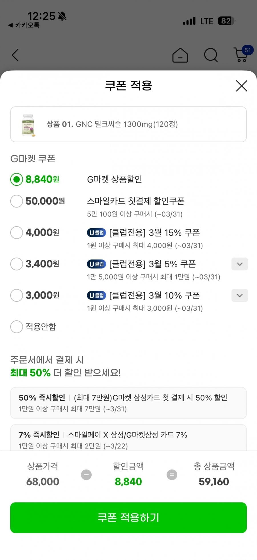Choose the 4,000원 15% club coupon
This screenshot has height=560, width=257.
click(17, 232)
